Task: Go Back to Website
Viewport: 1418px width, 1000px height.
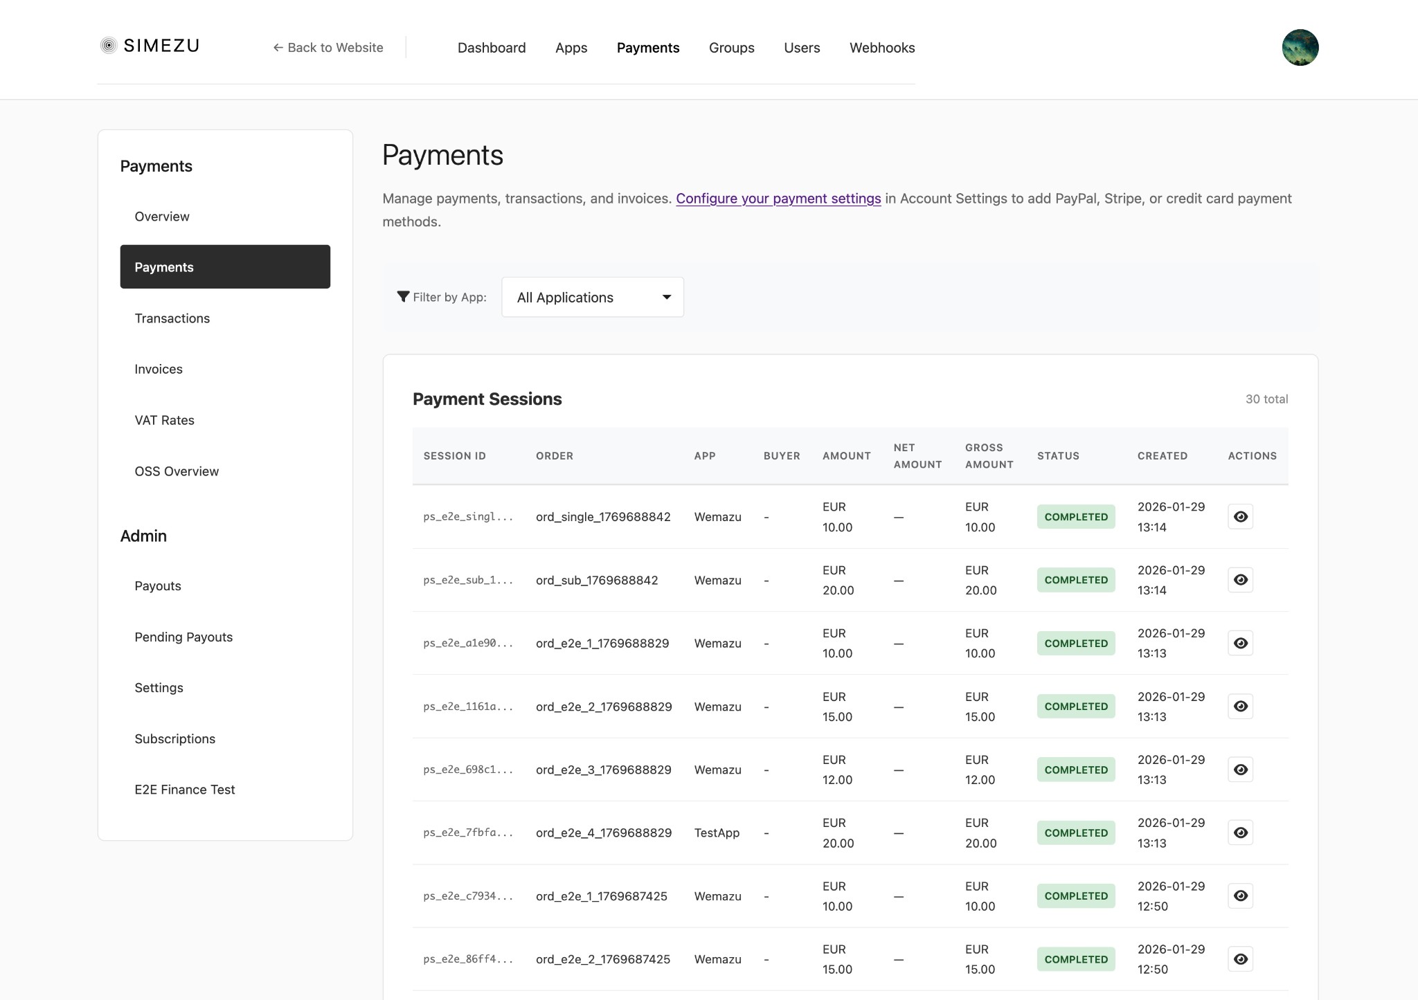Action: point(327,48)
